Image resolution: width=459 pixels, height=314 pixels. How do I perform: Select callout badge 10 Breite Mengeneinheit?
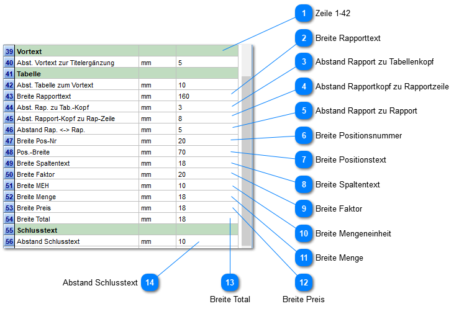pyautogui.click(x=304, y=233)
